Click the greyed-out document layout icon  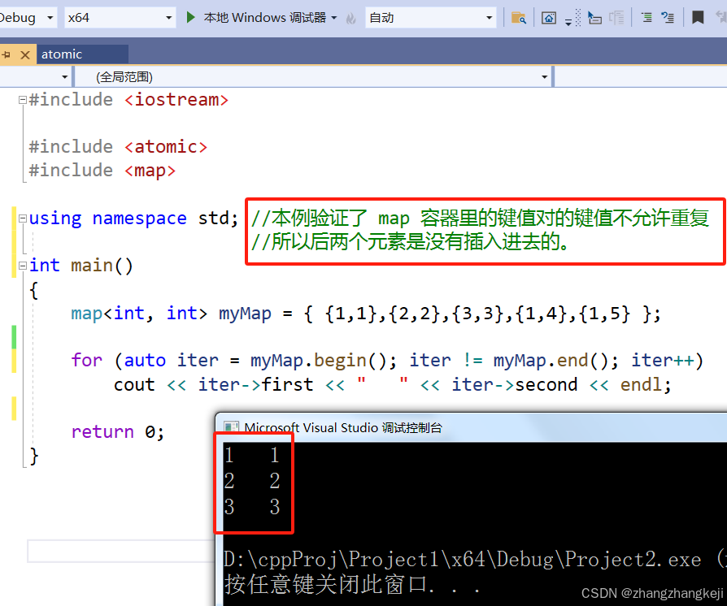click(616, 18)
